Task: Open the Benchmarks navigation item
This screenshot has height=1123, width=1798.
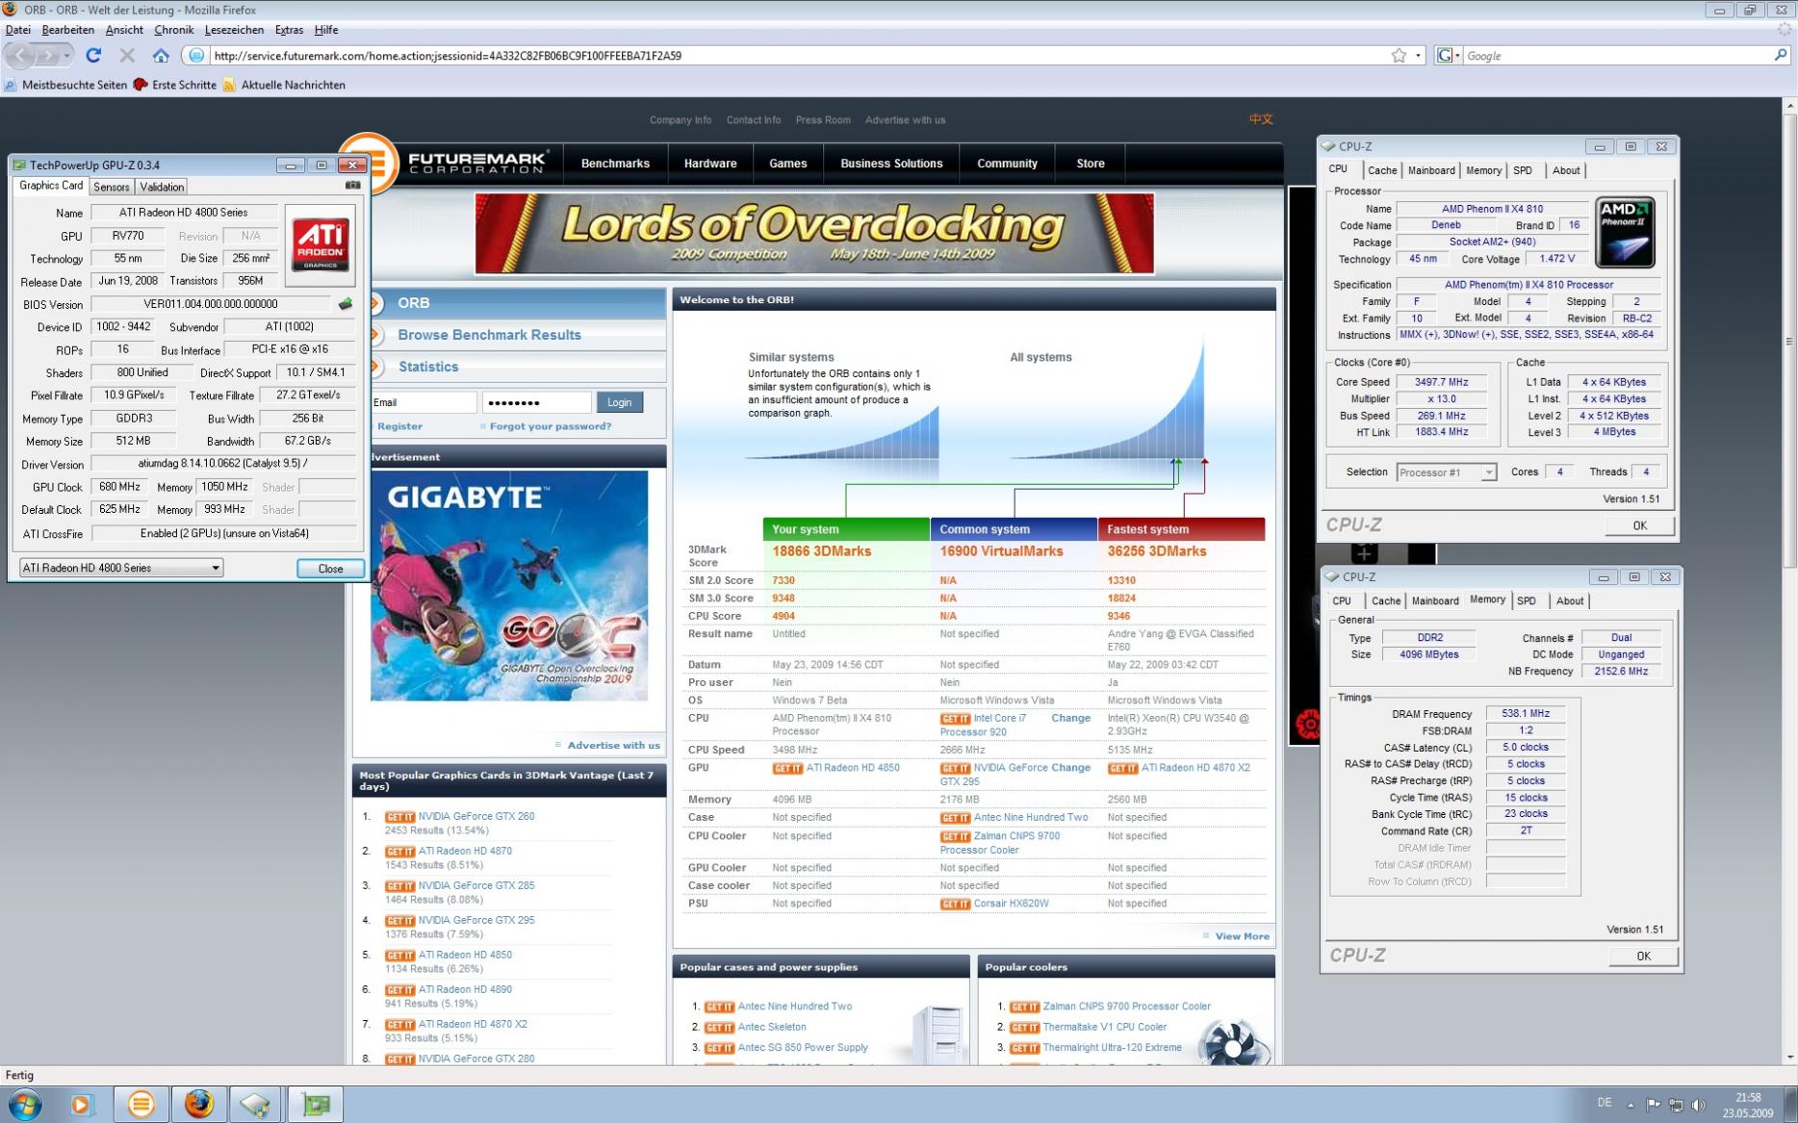Action: pyautogui.click(x=615, y=164)
